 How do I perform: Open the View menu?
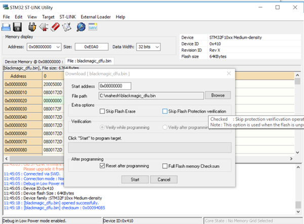(32, 17)
